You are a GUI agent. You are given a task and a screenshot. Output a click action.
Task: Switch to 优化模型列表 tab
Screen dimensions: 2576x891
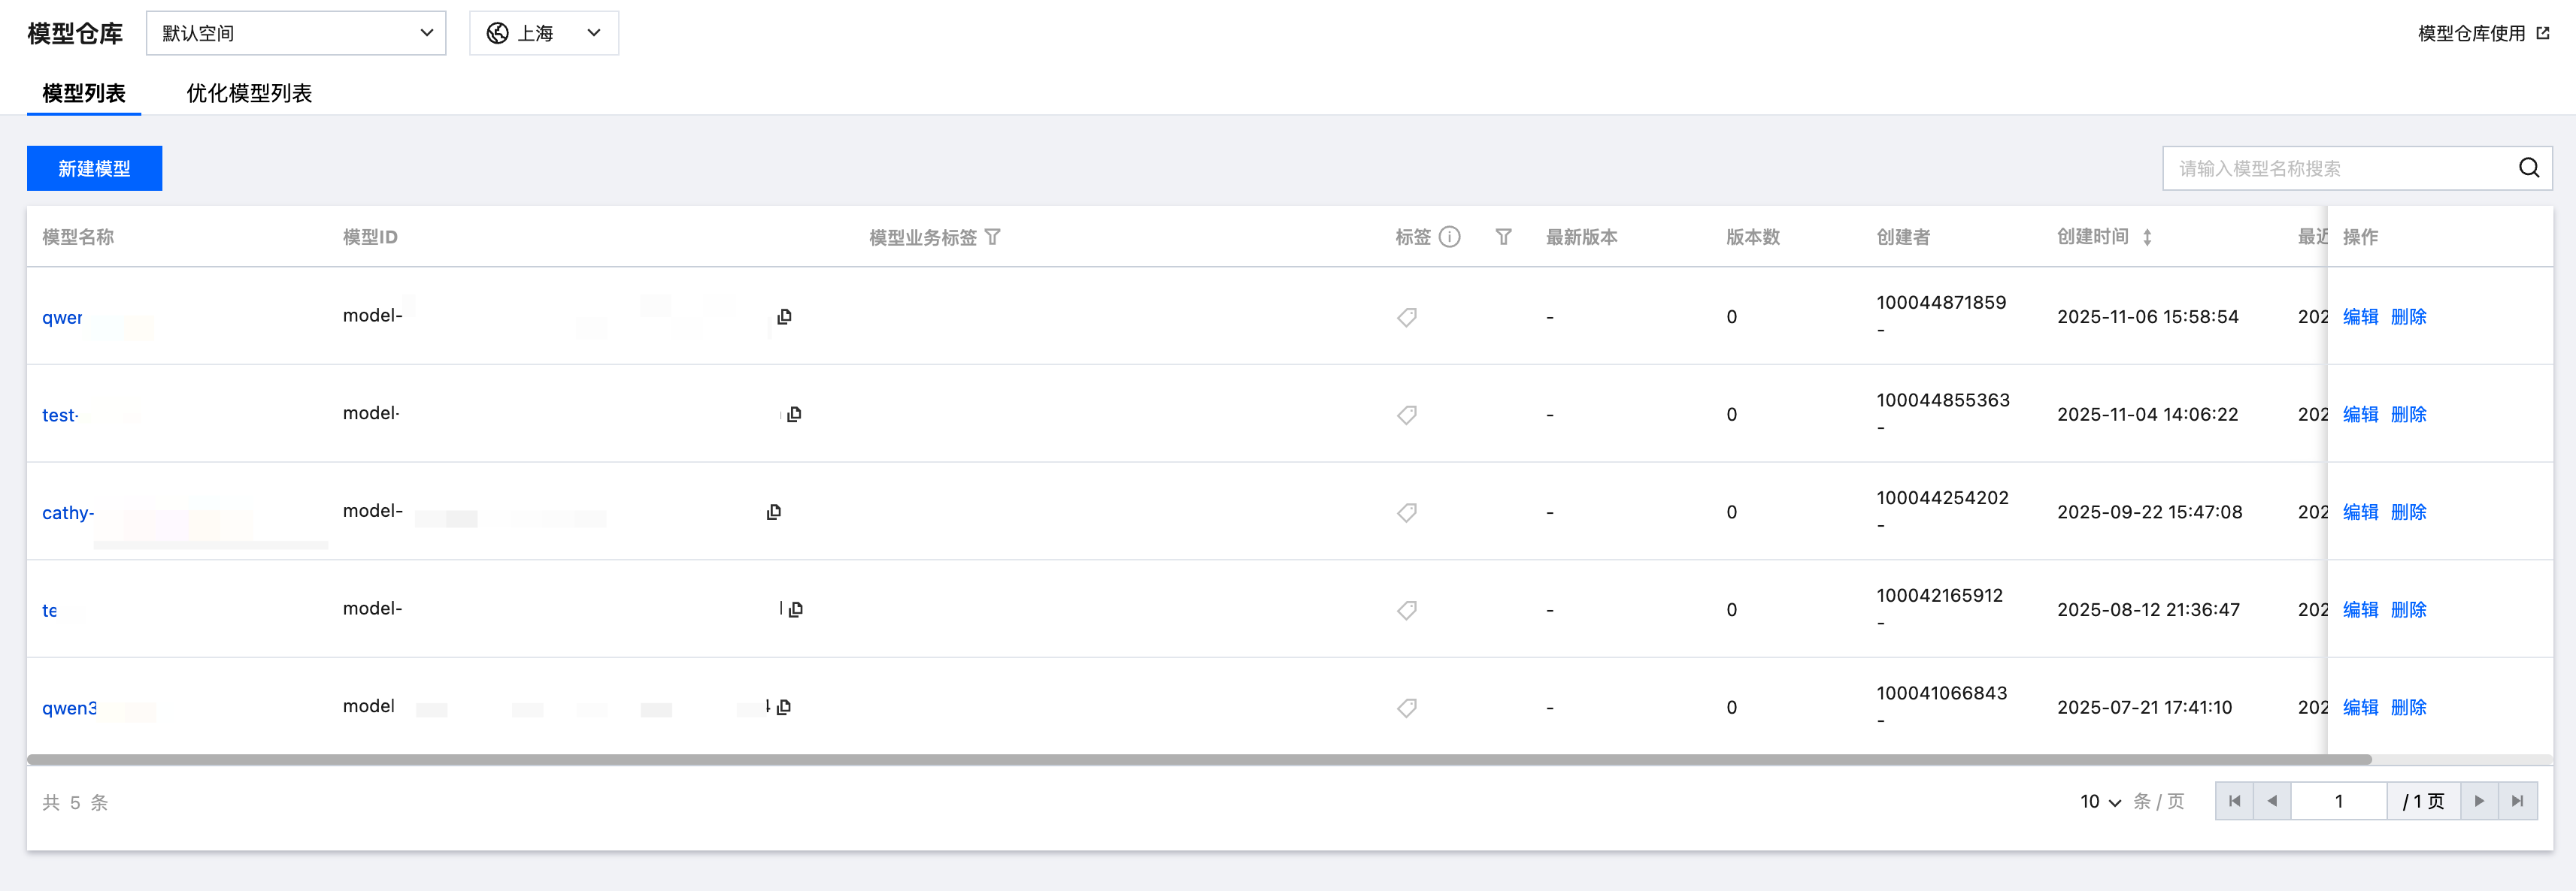(249, 93)
